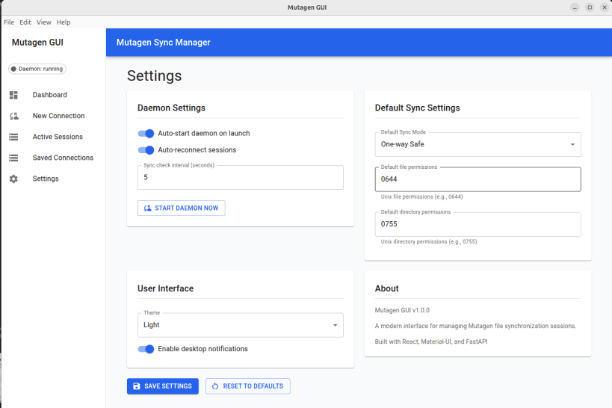
Task: Click the 'A modern interface for managing Mutagen' description
Action: 475,326
